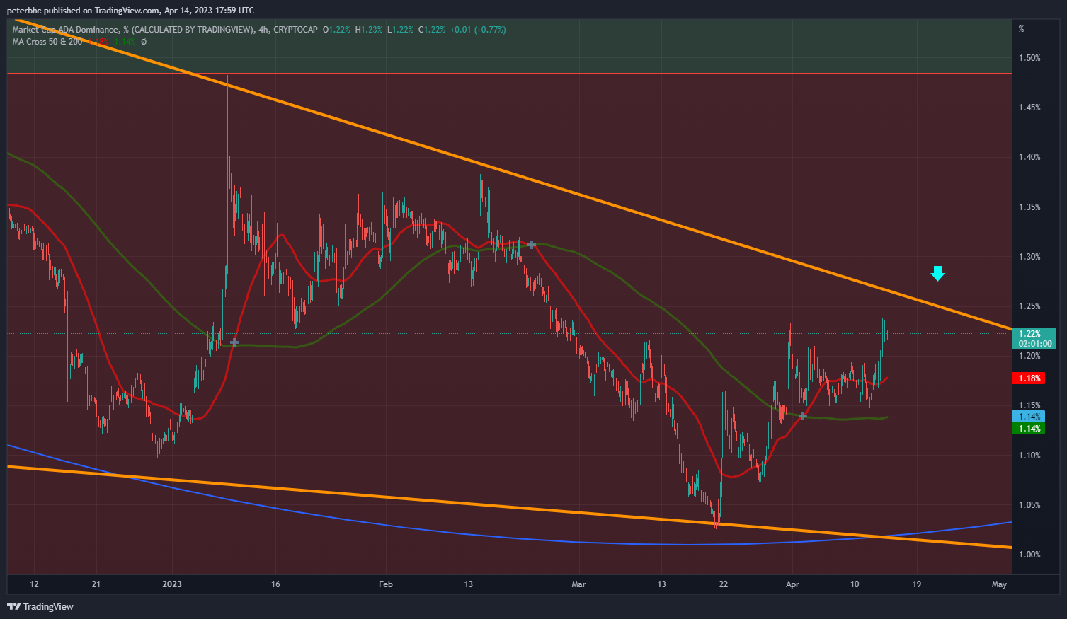Click the cyan down arrow marker on chart
The image size is (1067, 619).
[x=937, y=273]
